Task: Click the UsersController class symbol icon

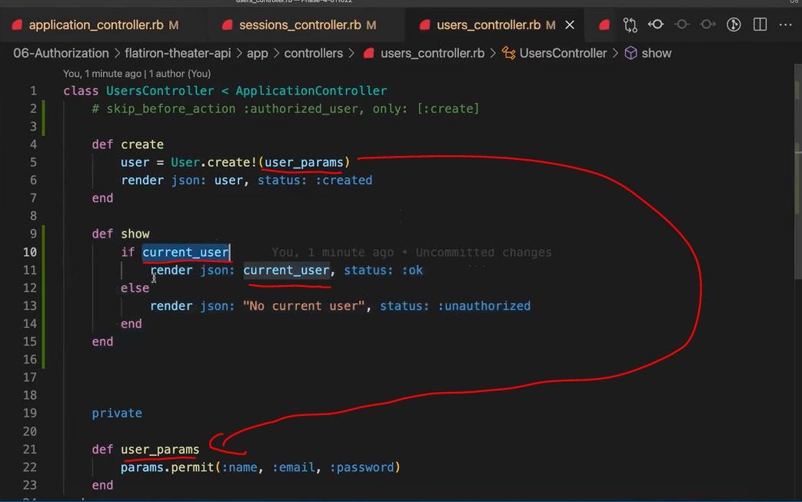Action: click(x=507, y=53)
